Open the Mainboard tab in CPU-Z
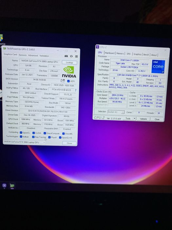 110,53
